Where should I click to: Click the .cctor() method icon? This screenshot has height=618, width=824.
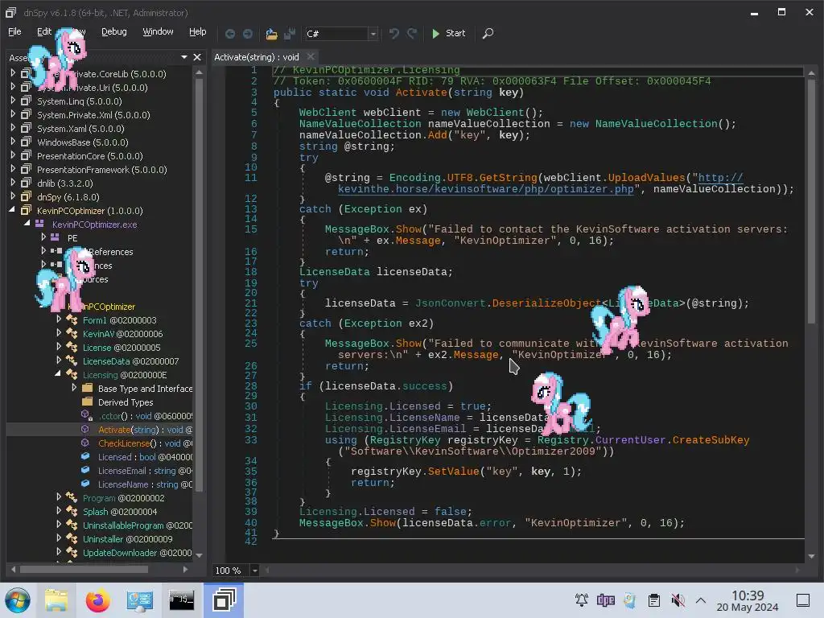(86, 415)
